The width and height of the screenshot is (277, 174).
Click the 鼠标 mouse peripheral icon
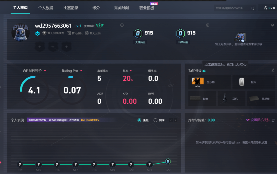(x=242, y=82)
